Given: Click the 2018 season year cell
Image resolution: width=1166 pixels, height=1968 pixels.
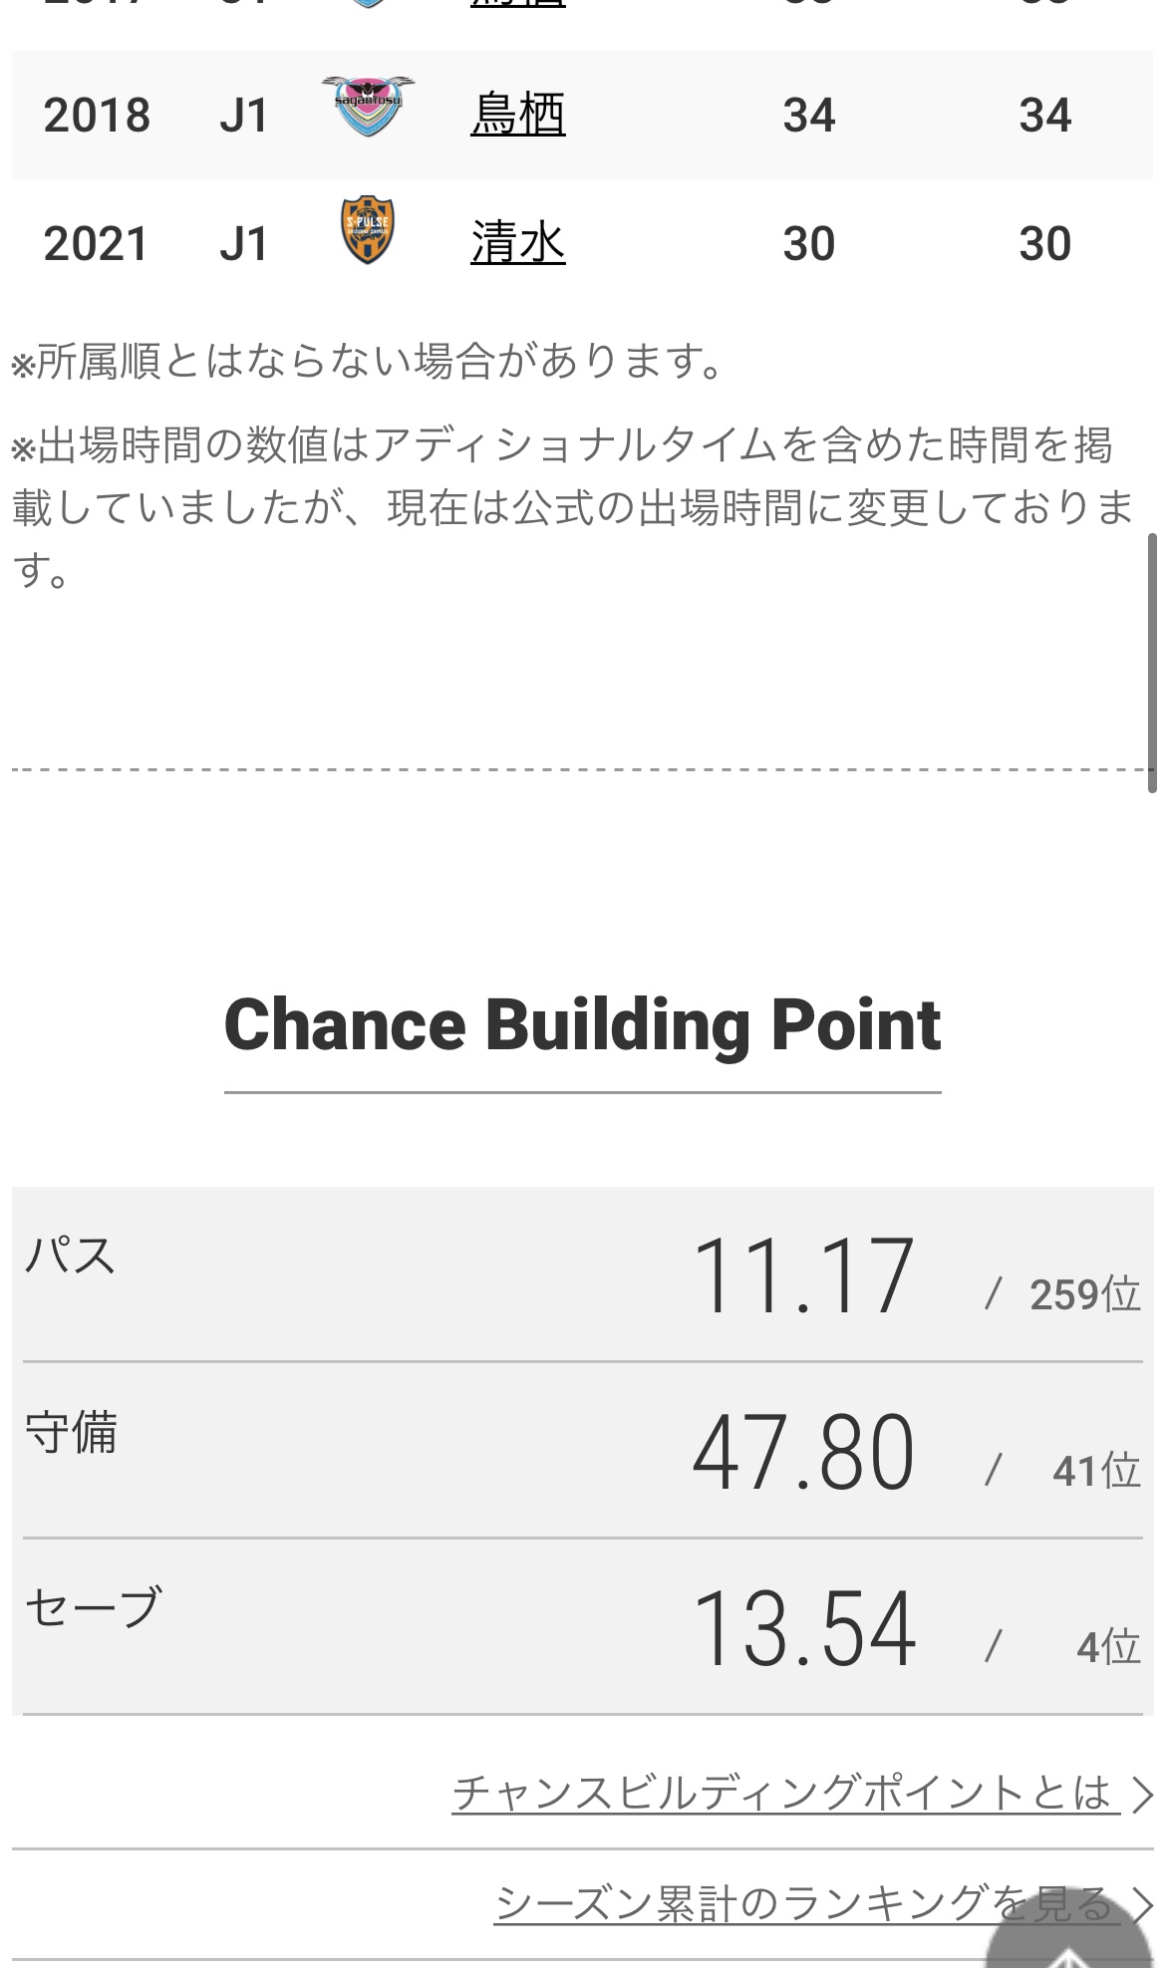Looking at the screenshot, I should coord(97,115).
